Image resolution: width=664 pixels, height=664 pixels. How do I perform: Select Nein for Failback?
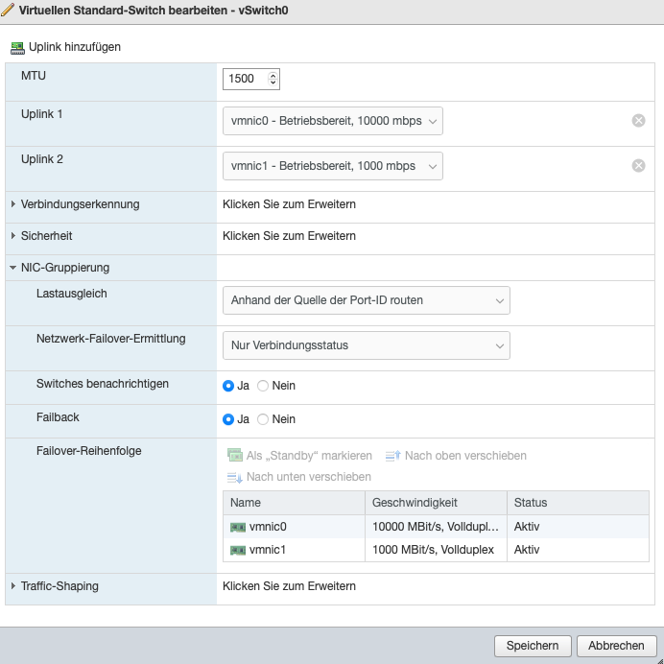[x=263, y=419]
